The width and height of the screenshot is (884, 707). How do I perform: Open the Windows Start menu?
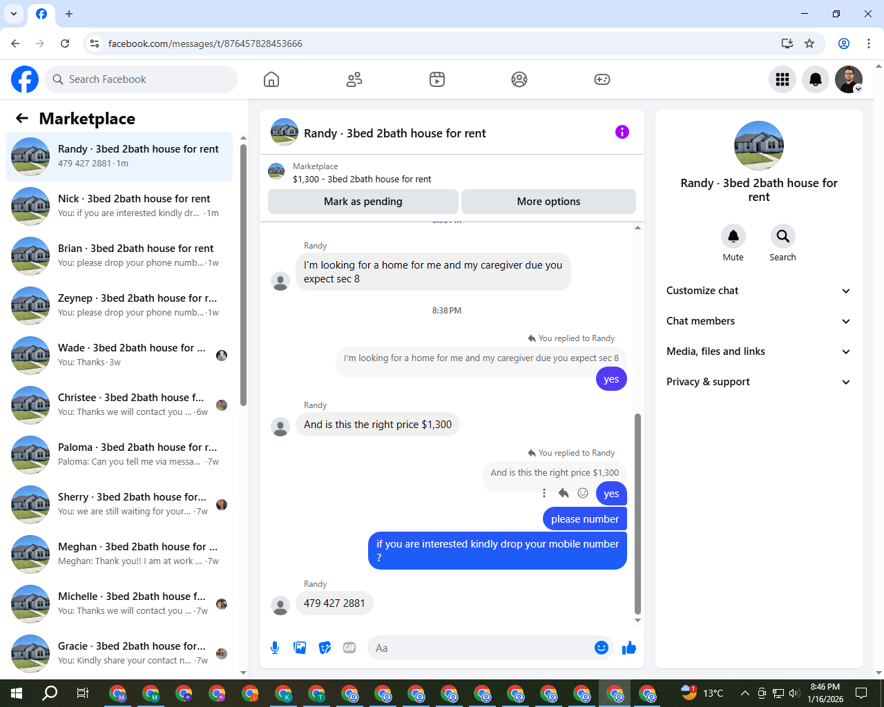coord(17,693)
